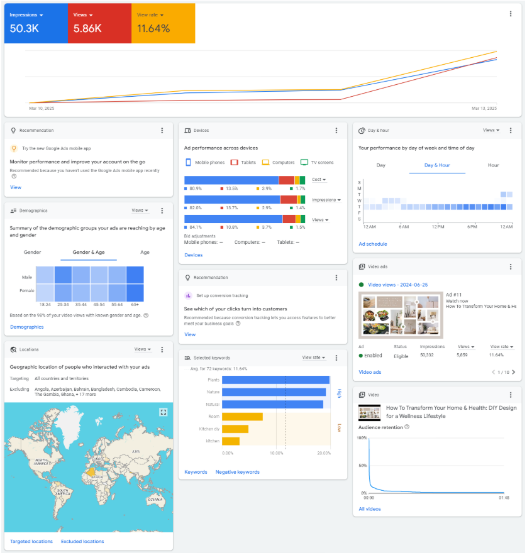The height and width of the screenshot is (553, 527).
Task: Click the Ad schedule link
Action: coord(372,244)
